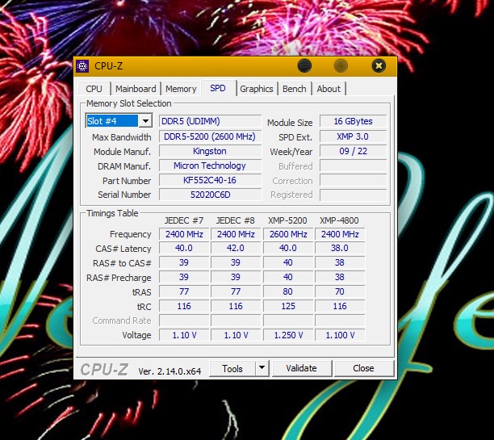
Task: Open the Slot #4 dropdown arrow
Action: [x=145, y=121]
